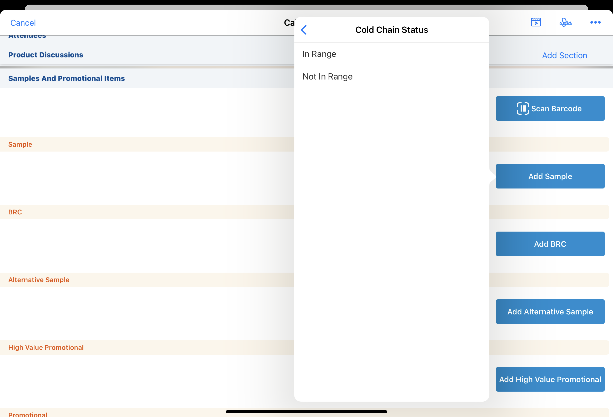The height and width of the screenshot is (417, 613).
Task: Jump to the Product Discussions section
Action: pyautogui.click(x=46, y=55)
